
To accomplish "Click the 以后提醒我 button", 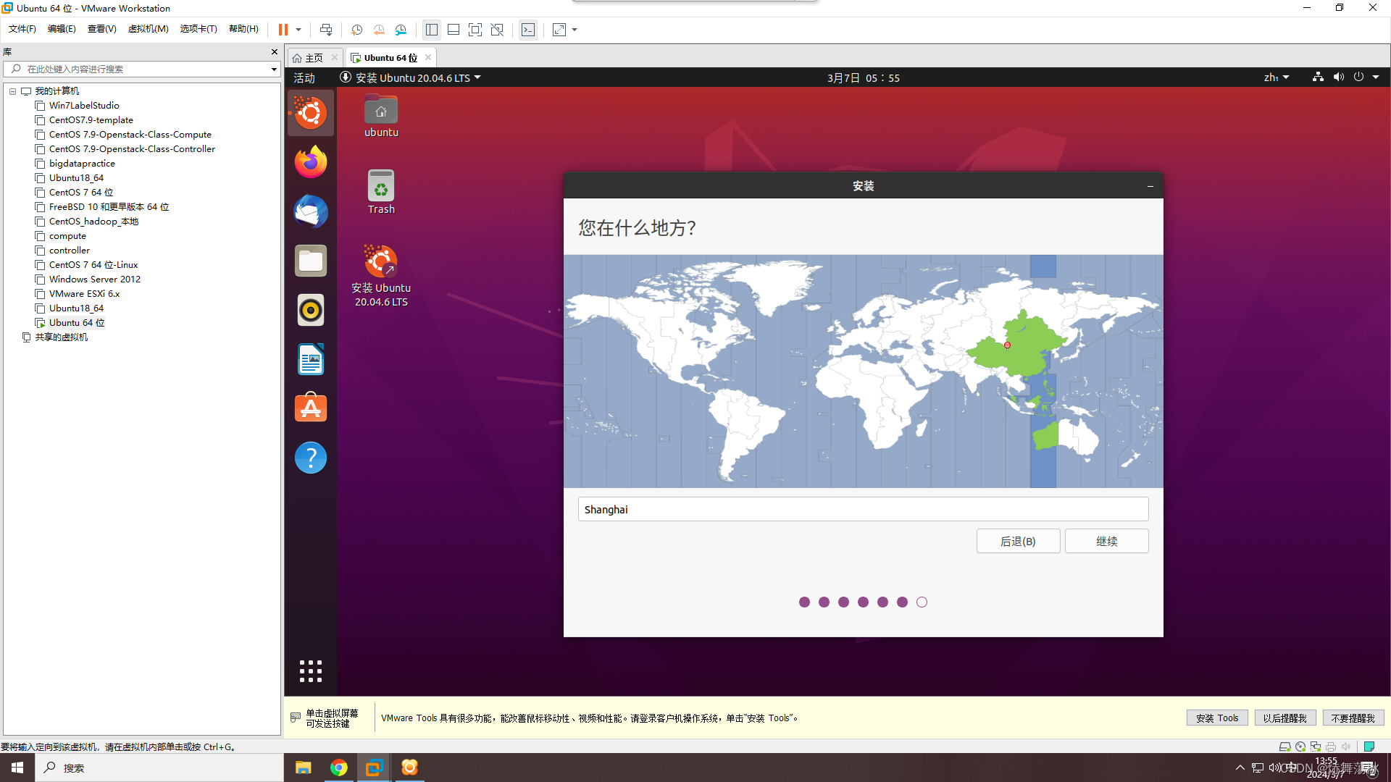I will point(1285,718).
